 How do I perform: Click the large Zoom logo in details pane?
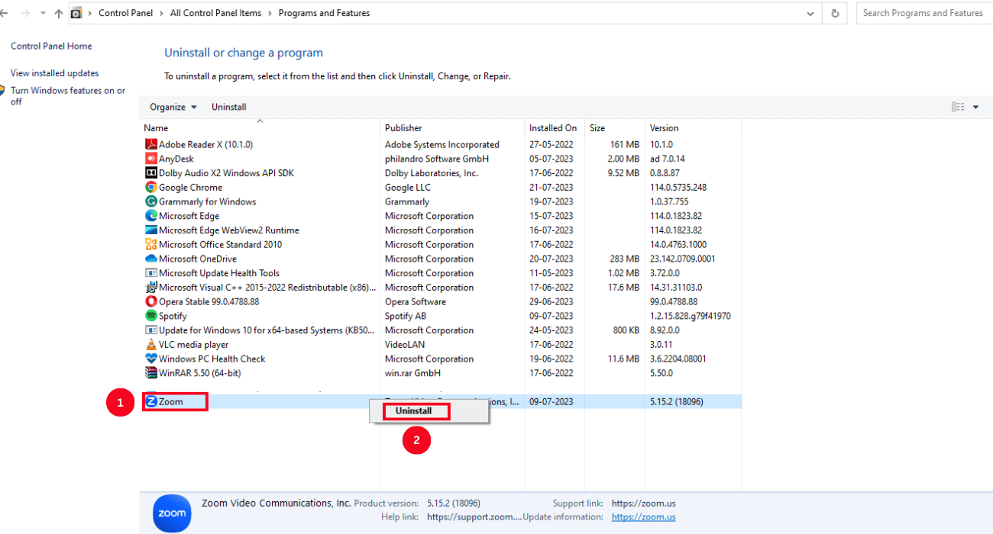[172, 513]
